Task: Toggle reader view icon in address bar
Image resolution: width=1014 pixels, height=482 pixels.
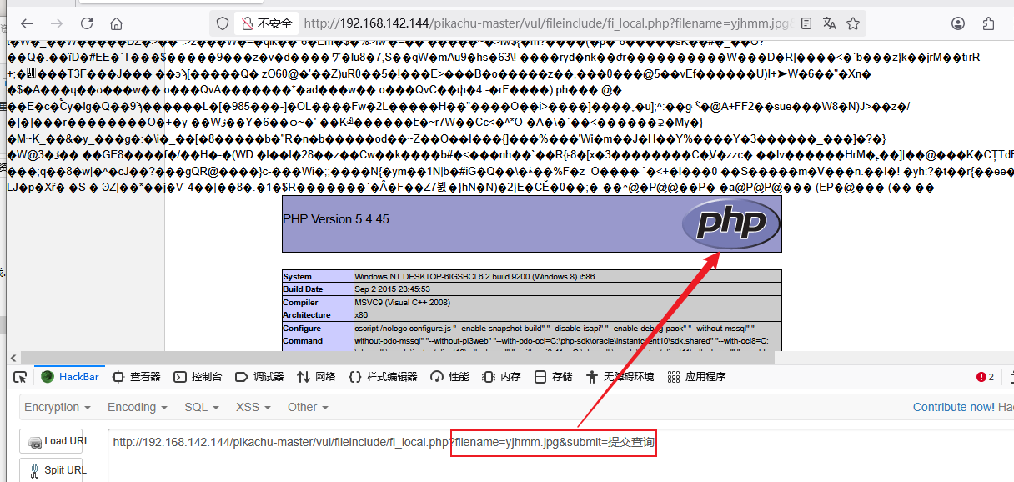Action: 806,23
